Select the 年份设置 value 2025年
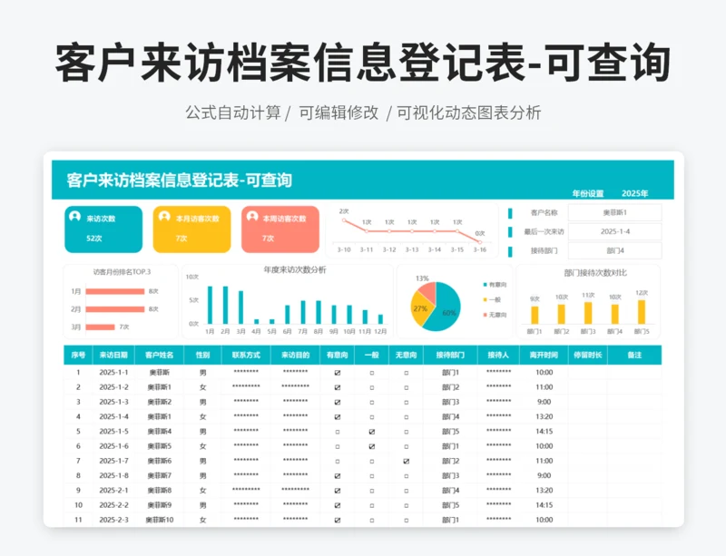This screenshot has width=726, height=556. 634,193
